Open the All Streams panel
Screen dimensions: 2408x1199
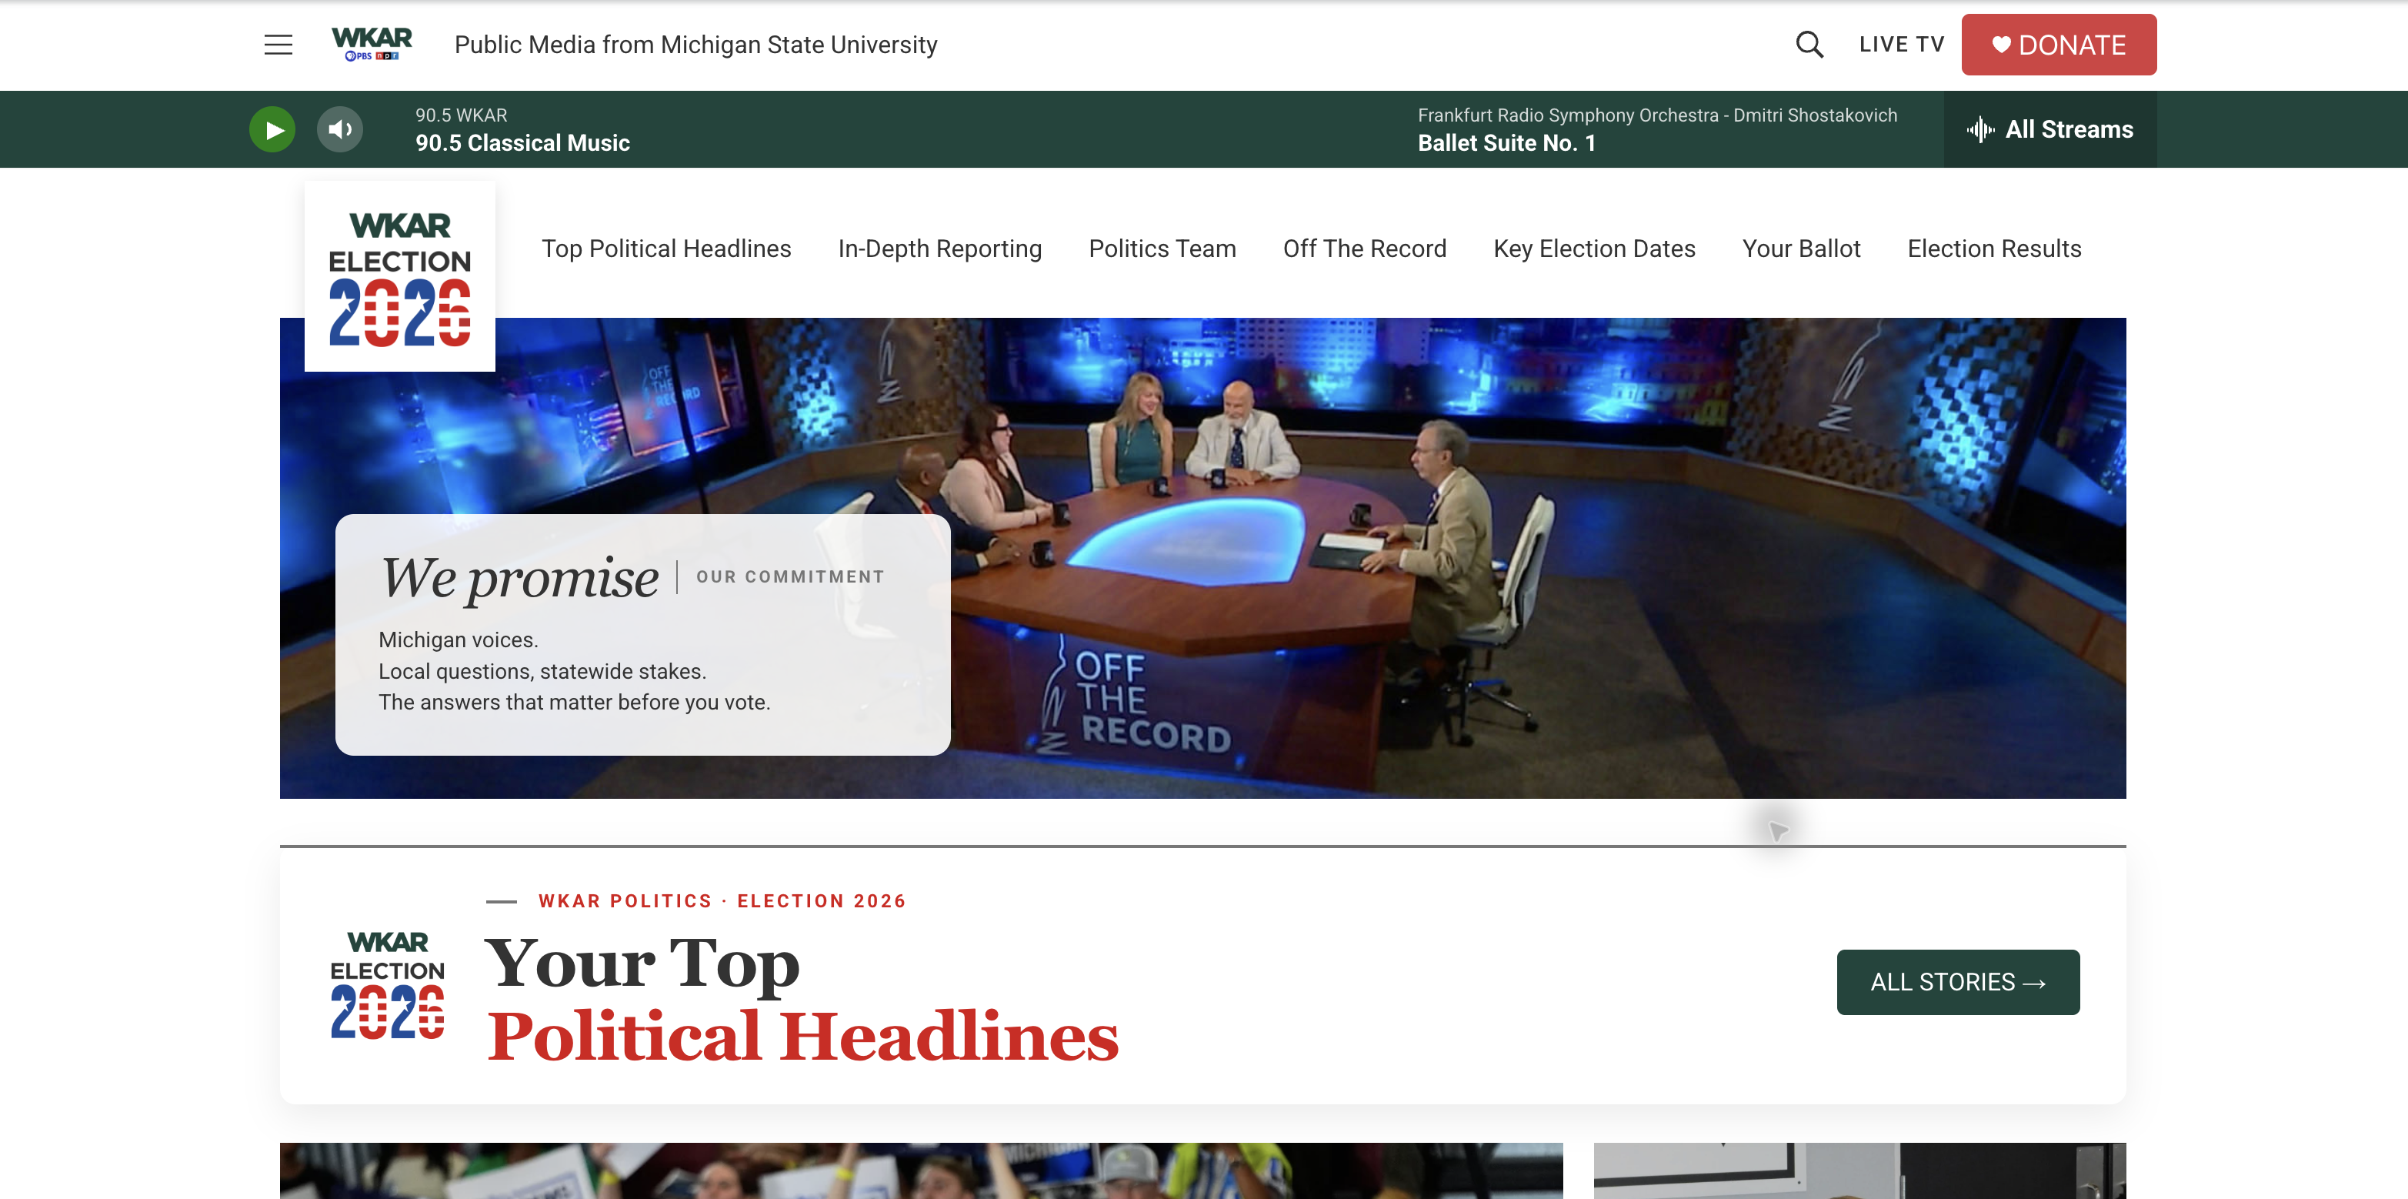pos(2050,129)
